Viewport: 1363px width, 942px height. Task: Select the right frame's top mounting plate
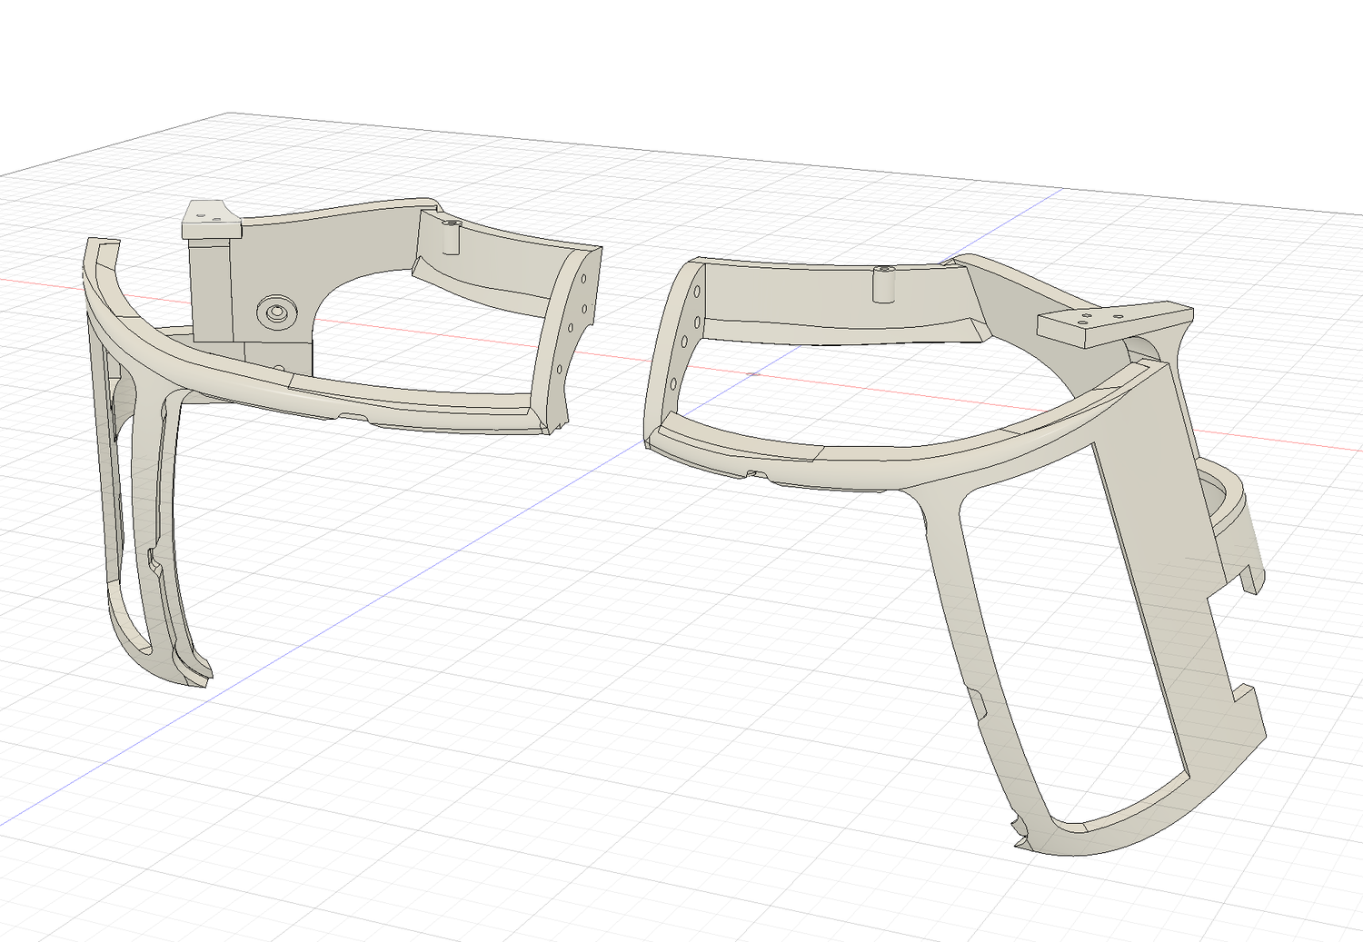tap(1113, 324)
